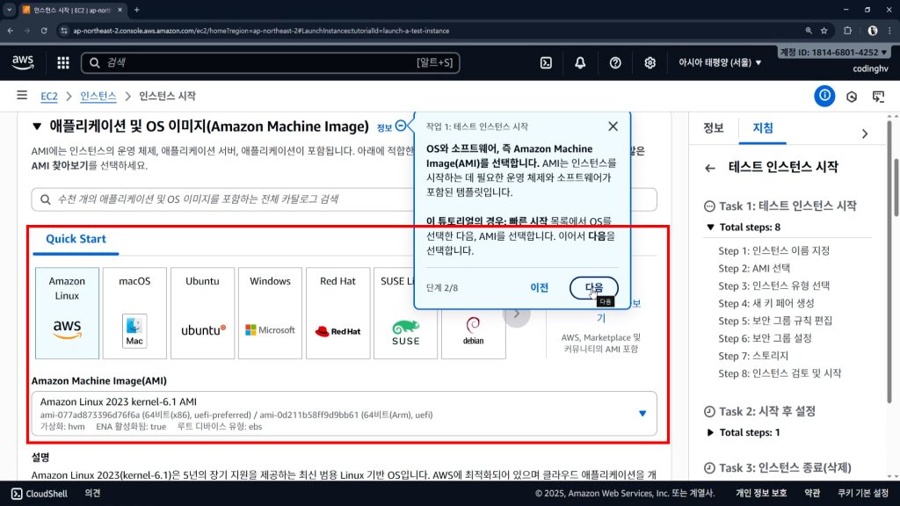Click the 정보 link next to the AMI heading
Image resolution: width=900 pixels, height=506 pixels.
[384, 127]
